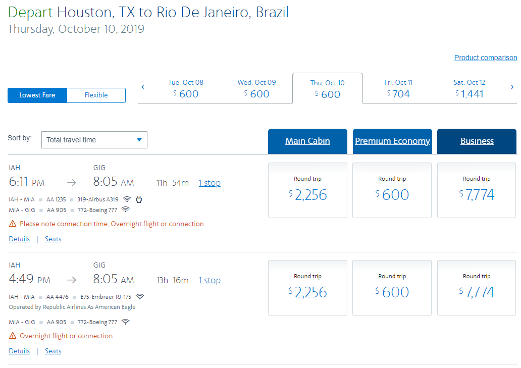The width and height of the screenshot is (521, 368).
Task: Click the Wi-Fi icon for flight AA 4476
Action: (x=140, y=296)
